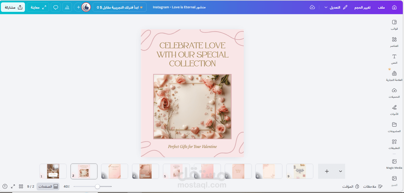This screenshot has height=193, width=404.
Task: Click the 40% zoom percentage value
Action: point(67,186)
